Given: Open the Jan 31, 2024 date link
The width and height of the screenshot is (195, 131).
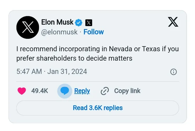Looking at the screenshot, I should [67, 71].
